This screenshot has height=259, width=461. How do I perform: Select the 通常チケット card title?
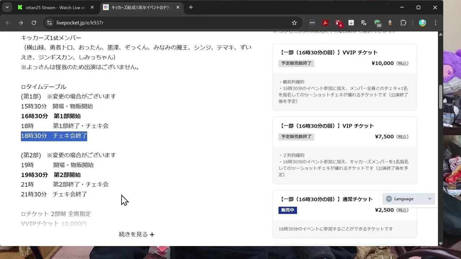326,199
